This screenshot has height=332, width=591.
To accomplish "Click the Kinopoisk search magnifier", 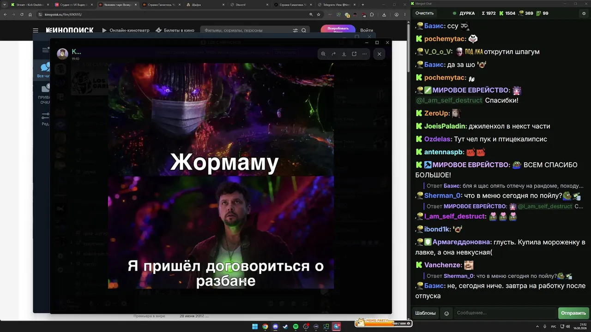I will (304, 30).
